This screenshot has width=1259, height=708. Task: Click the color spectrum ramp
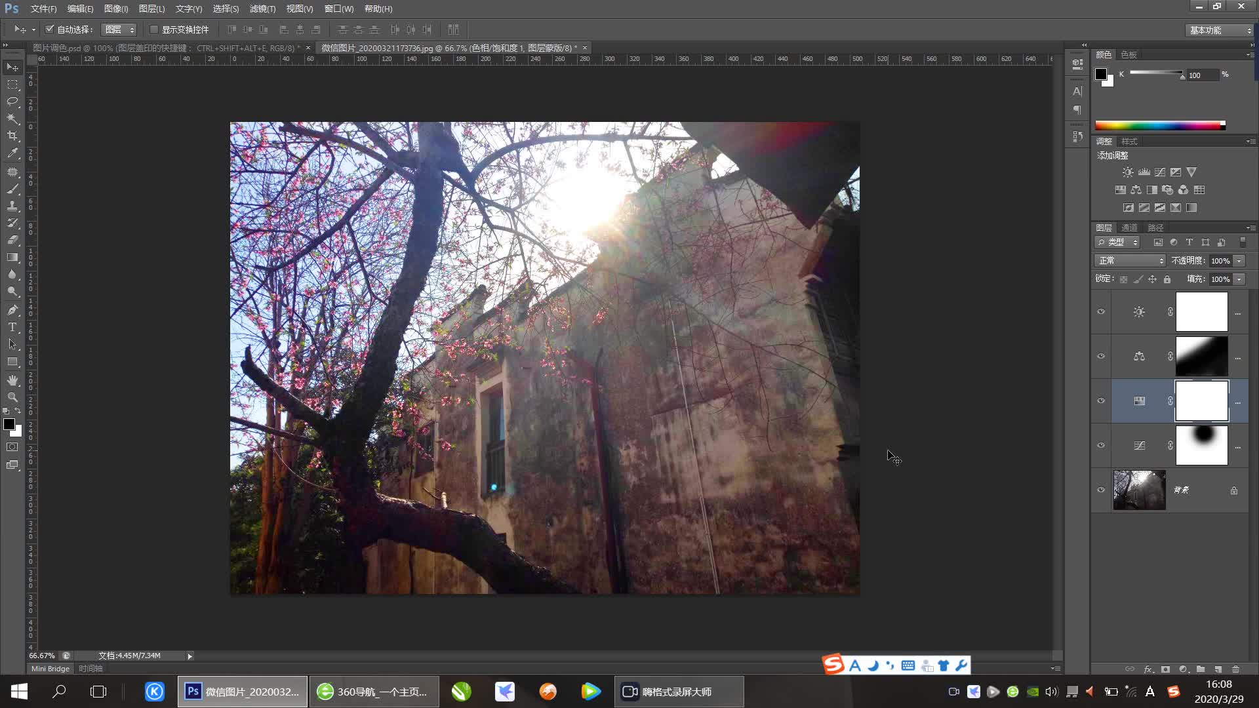click(1159, 126)
